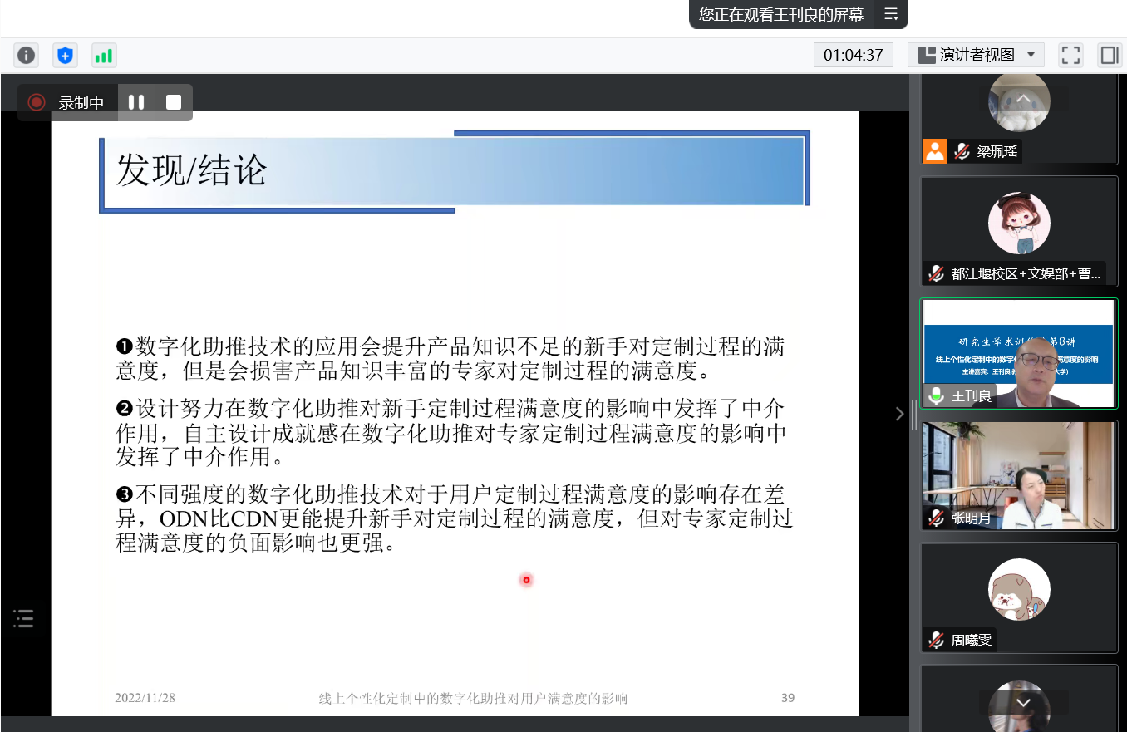Click 梁珮瑶's muted microphone icon
Image resolution: width=1127 pixels, height=732 pixels.
[962, 151]
